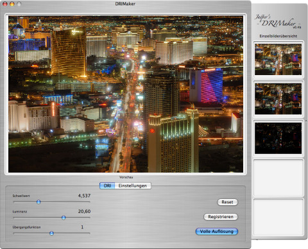Close the DRIMaker window
The image size is (308, 249).
(5, 4)
